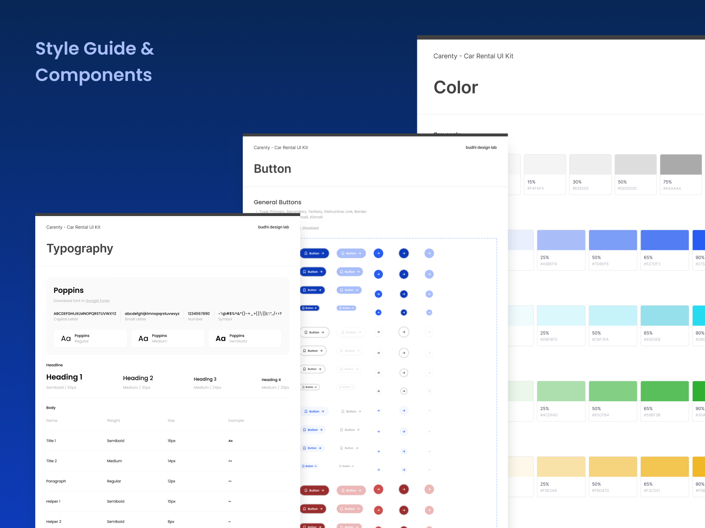Click "budhi design lab" on the Typography page
705x528 pixels.
[x=274, y=227]
